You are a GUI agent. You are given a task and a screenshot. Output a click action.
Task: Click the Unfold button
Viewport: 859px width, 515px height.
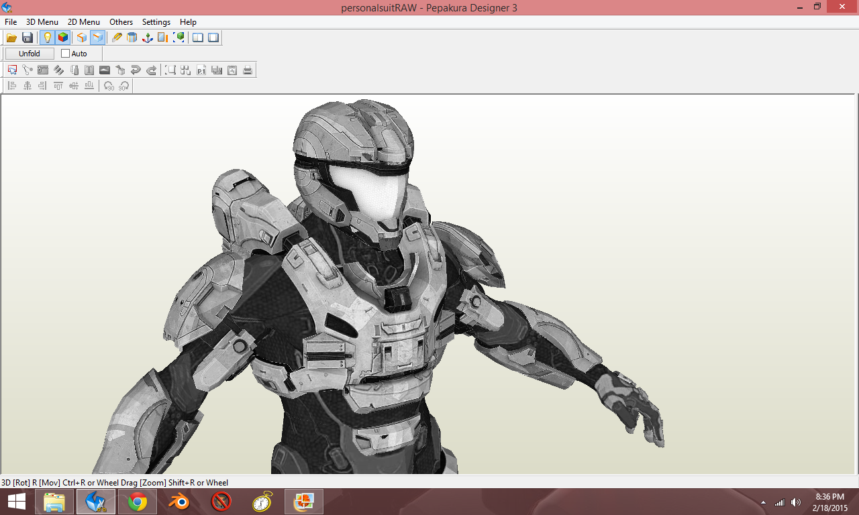(x=30, y=54)
